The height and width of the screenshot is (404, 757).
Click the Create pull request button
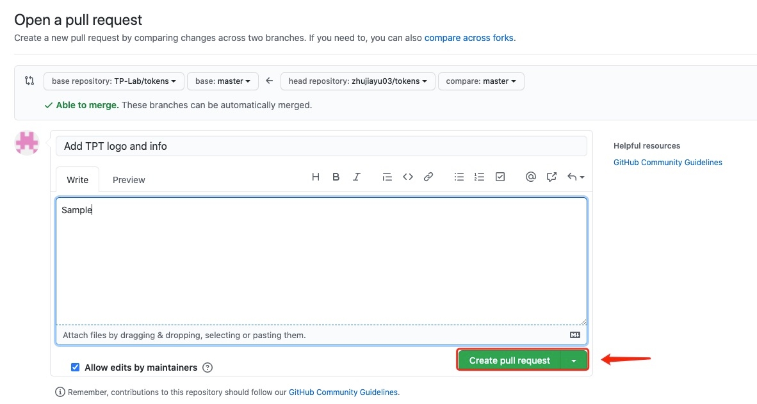509,360
